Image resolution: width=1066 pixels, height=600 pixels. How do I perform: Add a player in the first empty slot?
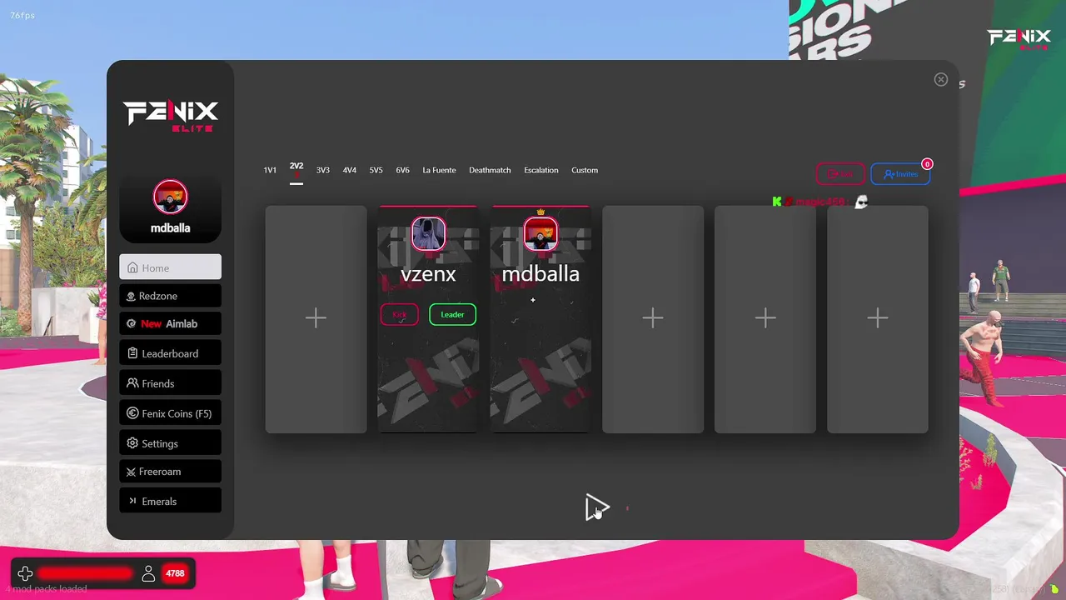tap(316, 319)
